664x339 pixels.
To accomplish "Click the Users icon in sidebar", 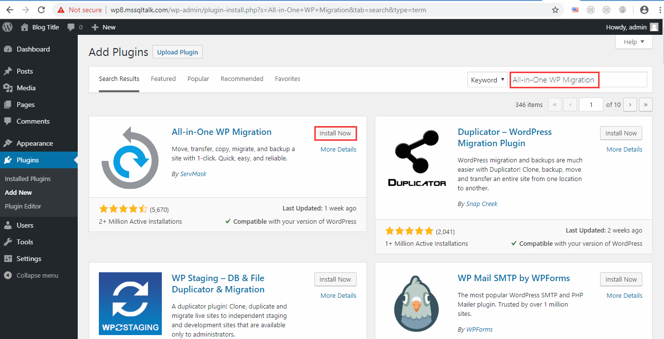I will [8, 225].
